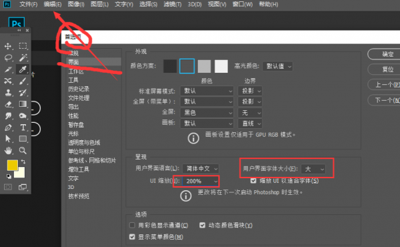The height and width of the screenshot is (247, 400).
Task: Open 画板 border dropdown showing 直线
Action: coord(250,123)
